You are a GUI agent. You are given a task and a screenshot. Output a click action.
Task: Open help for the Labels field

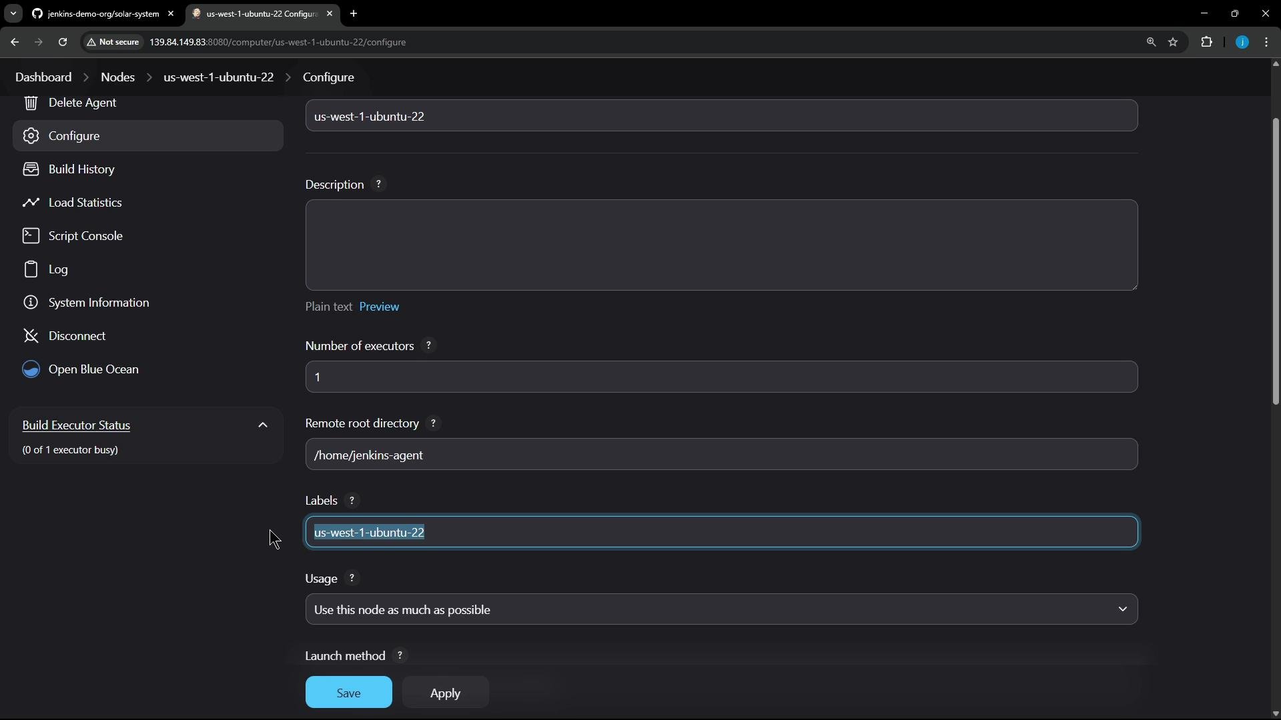click(x=352, y=501)
